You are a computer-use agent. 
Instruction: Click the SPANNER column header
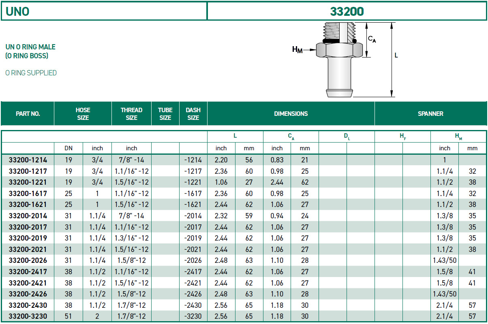click(x=430, y=114)
